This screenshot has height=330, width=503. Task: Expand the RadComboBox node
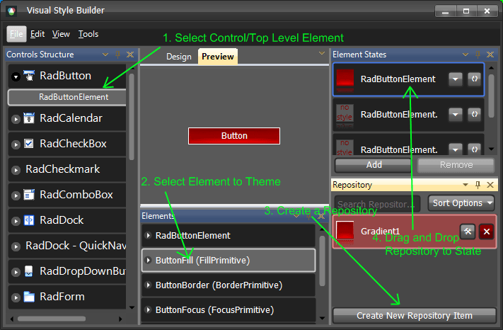pyautogui.click(x=16, y=195)
